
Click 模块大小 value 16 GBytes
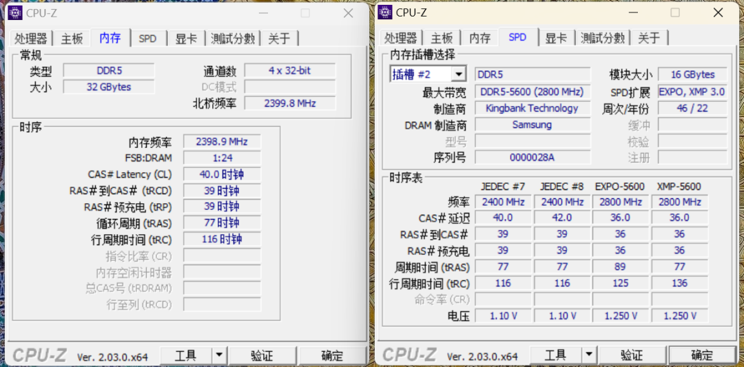pyautogui.click(x=693, y=74)
